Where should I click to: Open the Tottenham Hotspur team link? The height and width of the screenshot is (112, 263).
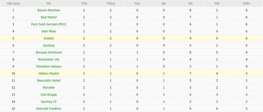tap(49, 67)
